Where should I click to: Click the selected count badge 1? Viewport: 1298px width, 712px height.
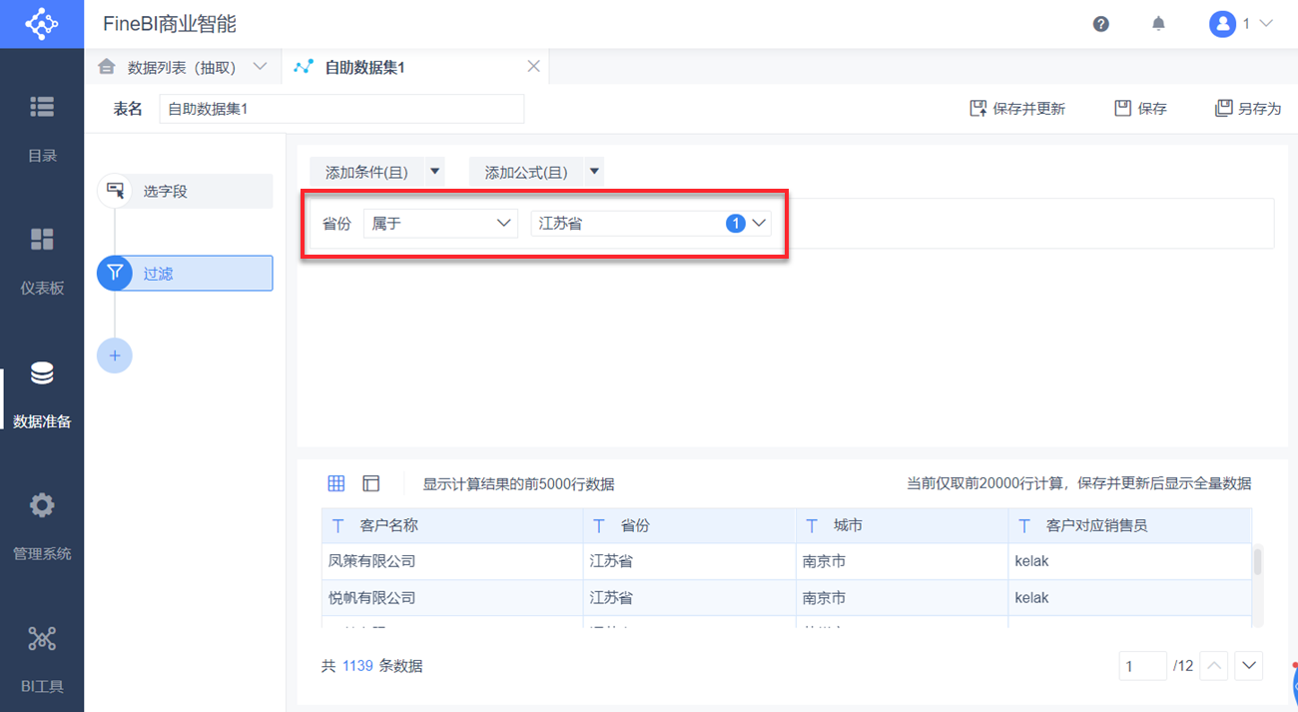(x=736, y=224)
